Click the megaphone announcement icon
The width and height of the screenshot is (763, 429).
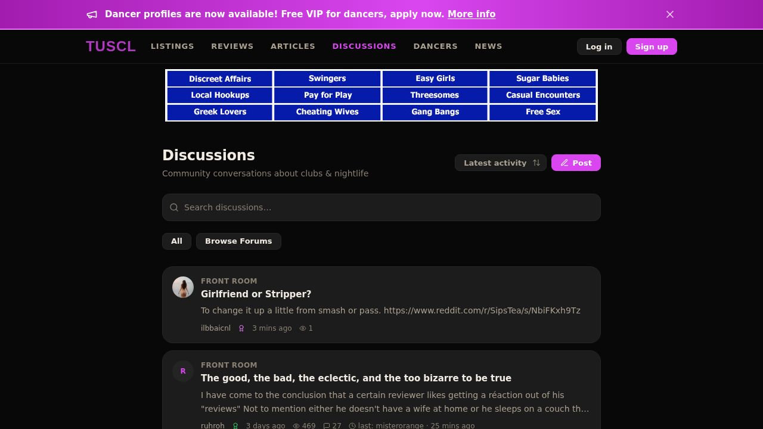(x=92, y=14)
